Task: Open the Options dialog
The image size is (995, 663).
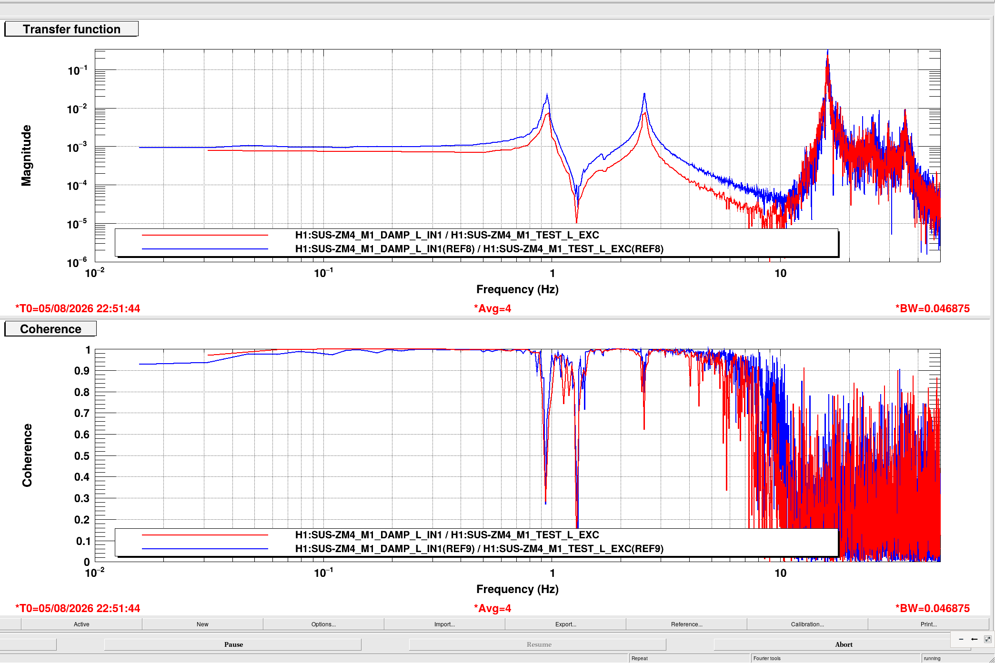Action: [x=323, y=624]
